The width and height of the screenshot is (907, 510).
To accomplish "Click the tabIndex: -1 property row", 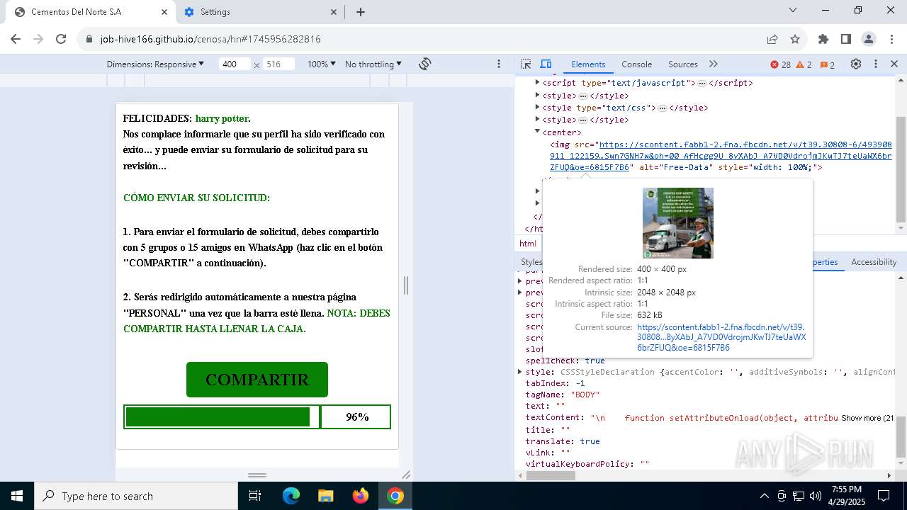I will click(x=555, y=383).
